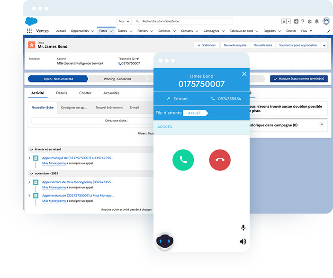Viewport: 333px width, 278px height.
Task: Click the global actions plus icon
Action: [296, 21]
